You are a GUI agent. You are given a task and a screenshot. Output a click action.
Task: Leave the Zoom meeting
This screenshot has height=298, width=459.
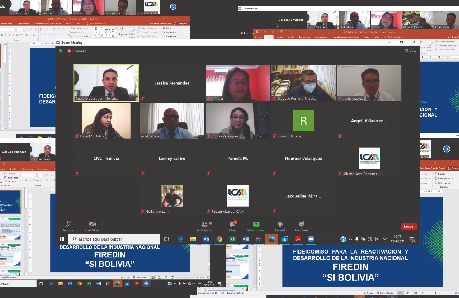tap(408, 226)
